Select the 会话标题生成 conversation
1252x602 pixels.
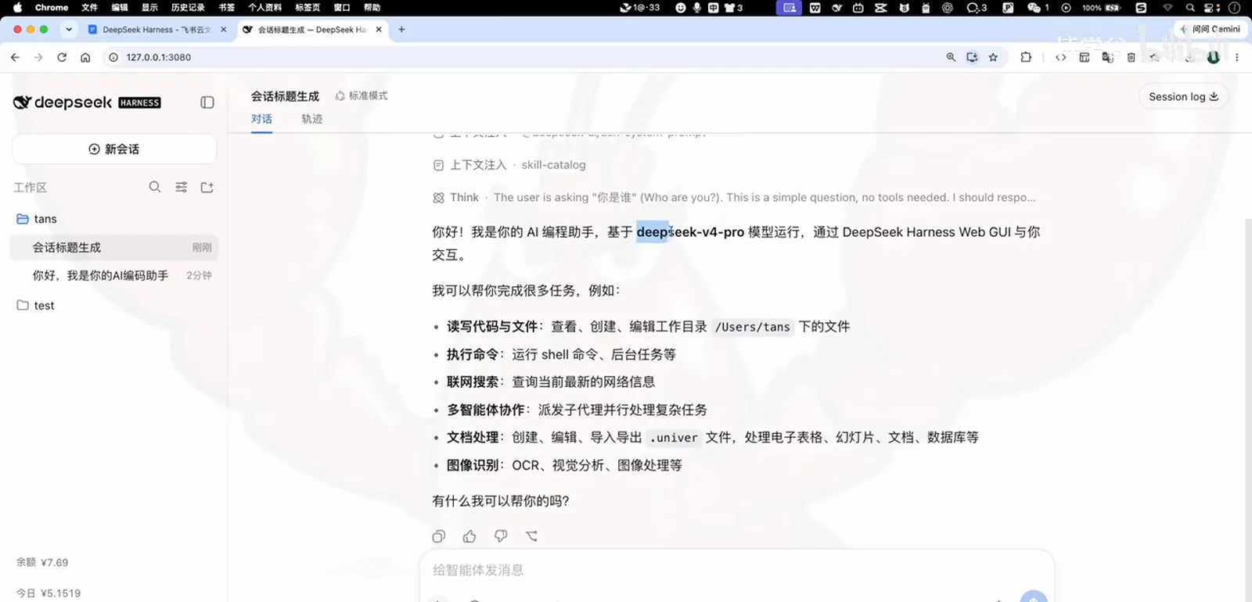(114, 247)
